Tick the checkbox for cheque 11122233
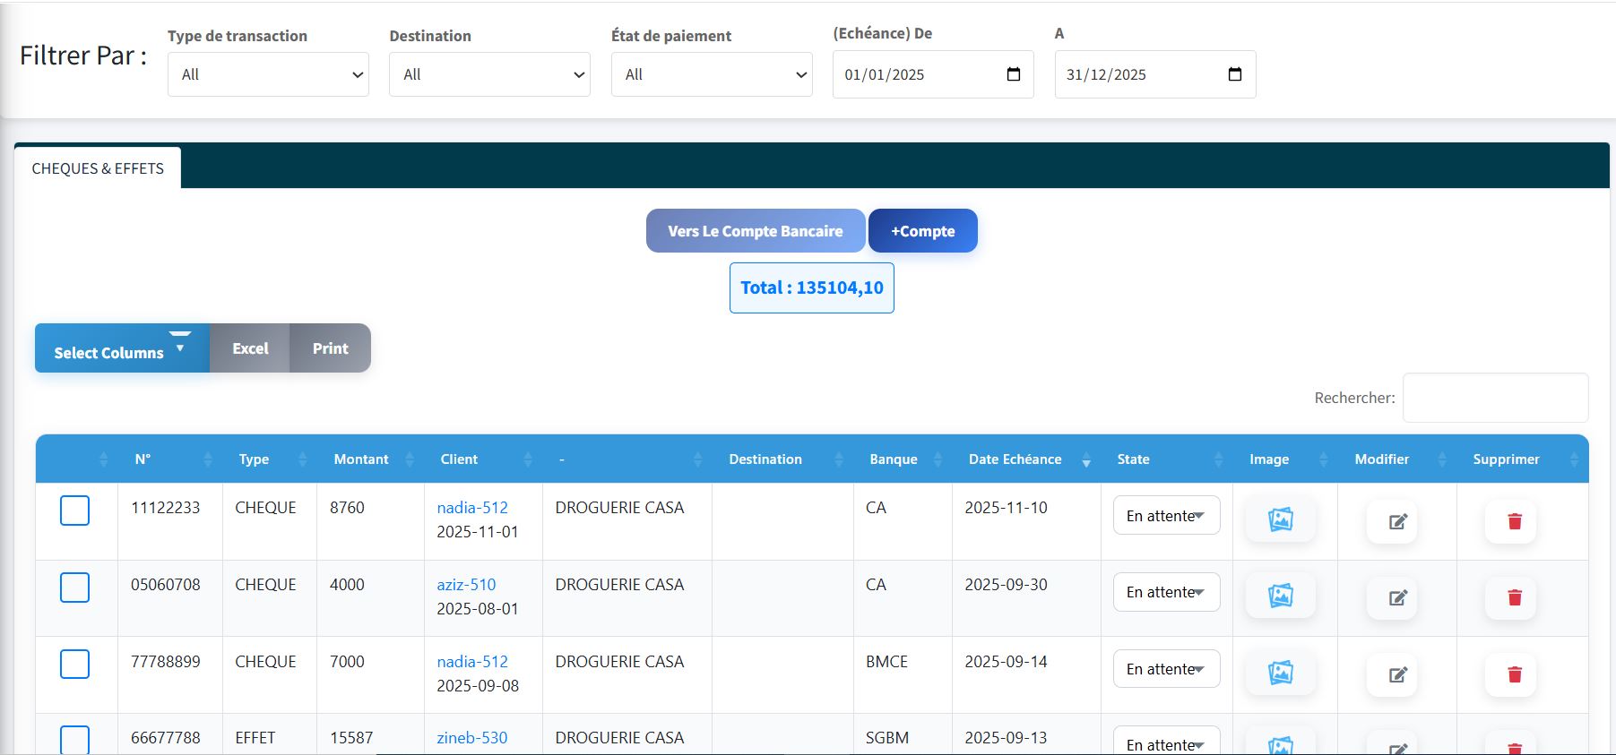The image size is (1616, 755). pyautogui.click(x=74, y=510)
